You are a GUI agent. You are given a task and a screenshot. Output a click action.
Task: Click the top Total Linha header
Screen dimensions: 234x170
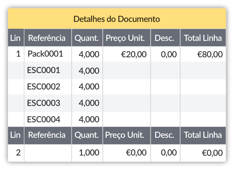[203, 38]
